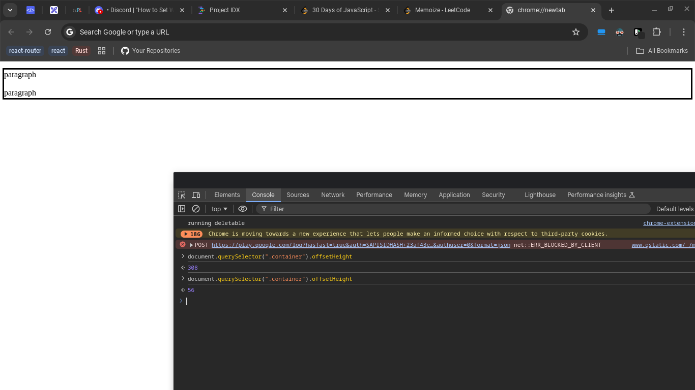Image resolution: width=695 pixels, height=390 pixels.
Task: Open the Performance insights panel
Action: [x=601, y=195]
